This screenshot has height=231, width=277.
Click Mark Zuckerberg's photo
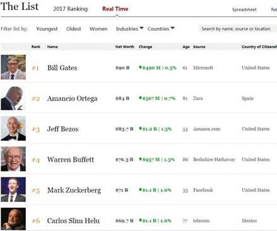pos(13,189)
